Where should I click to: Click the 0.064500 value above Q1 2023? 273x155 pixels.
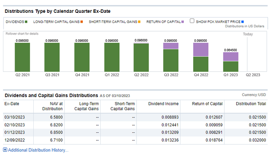pos(230,50)
